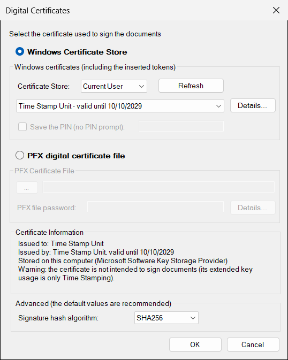Click the 'PFX file password:' label
This screenshot has height=360, width=288.
[x=47, y=208]
